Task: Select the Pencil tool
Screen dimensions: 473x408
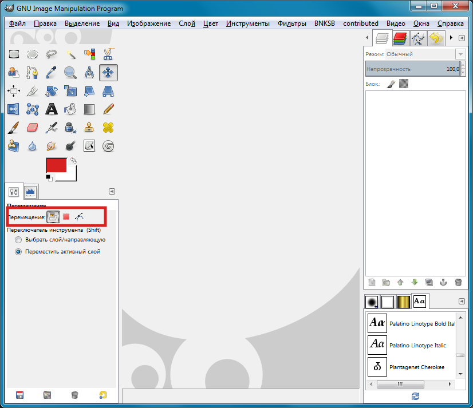Action: [x=108, y=109]
